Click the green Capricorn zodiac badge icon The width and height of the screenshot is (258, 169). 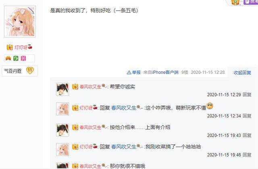(x=16, y=58)
